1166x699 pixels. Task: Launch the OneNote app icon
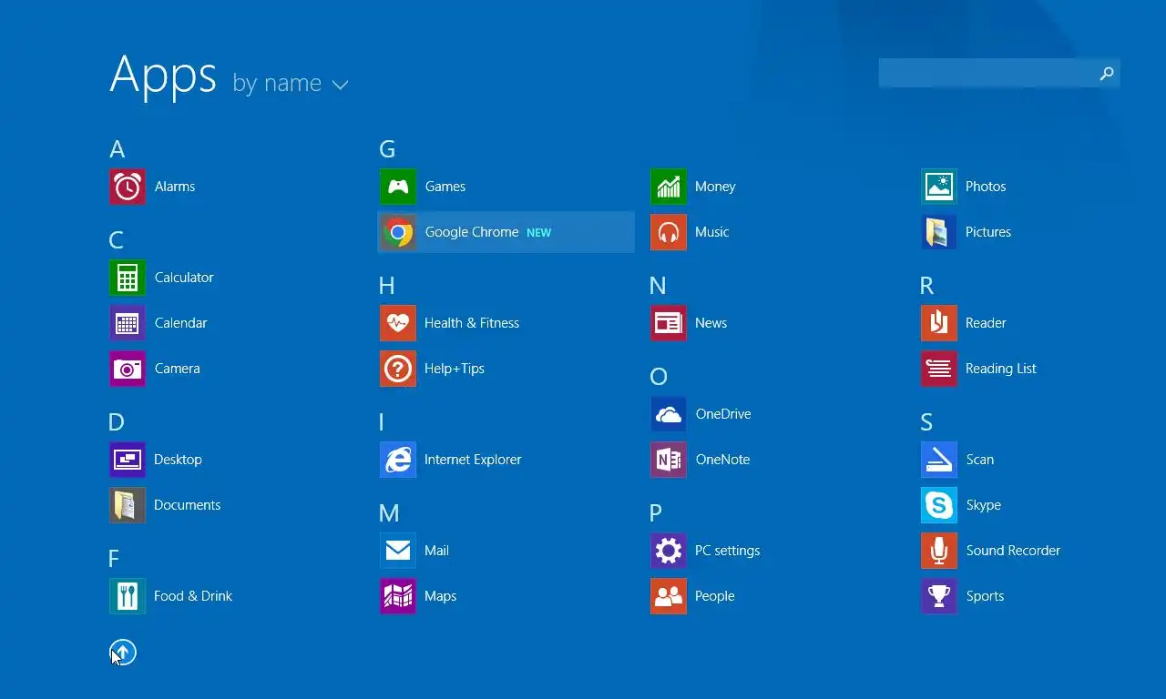[669, 460]
